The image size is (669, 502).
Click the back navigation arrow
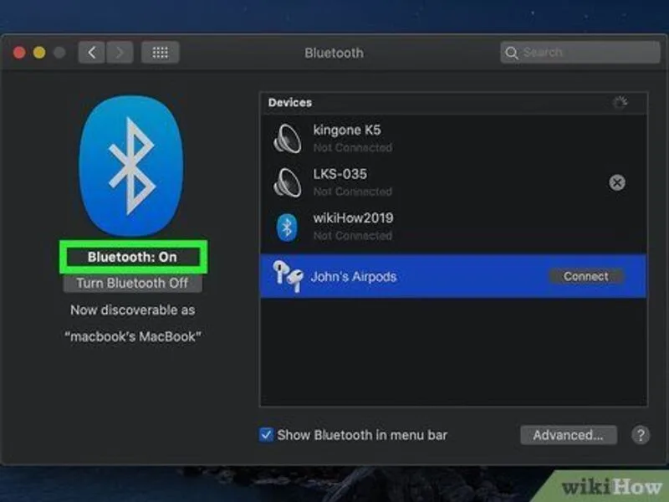(92, 53)
